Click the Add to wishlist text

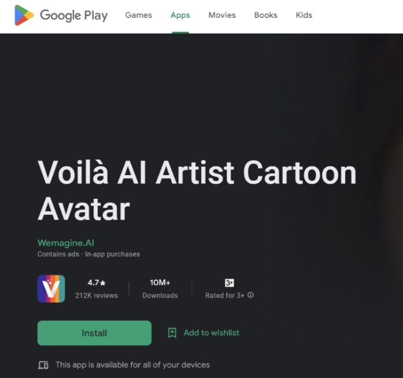pyautogui.click(x=211, y=333)
